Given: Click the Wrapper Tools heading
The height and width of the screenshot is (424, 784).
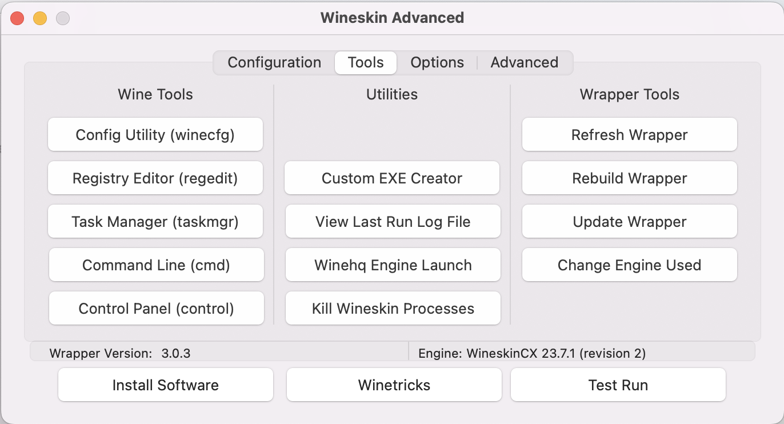Looking at the screenshot, I should click(x=630, y=94).
